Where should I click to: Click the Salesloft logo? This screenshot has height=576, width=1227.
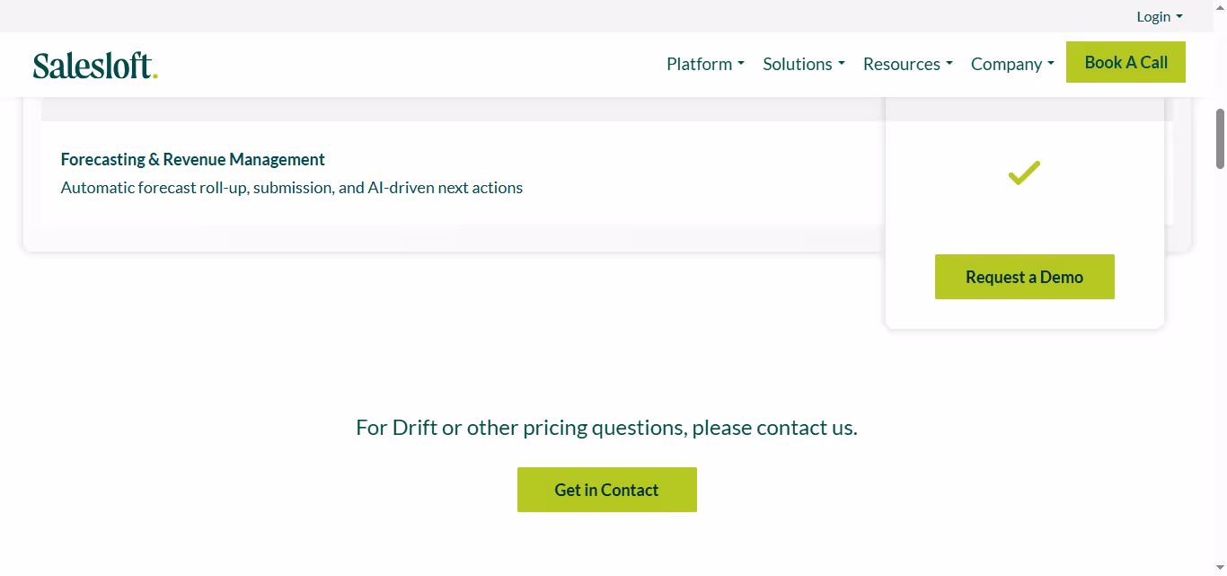point(95,64)
